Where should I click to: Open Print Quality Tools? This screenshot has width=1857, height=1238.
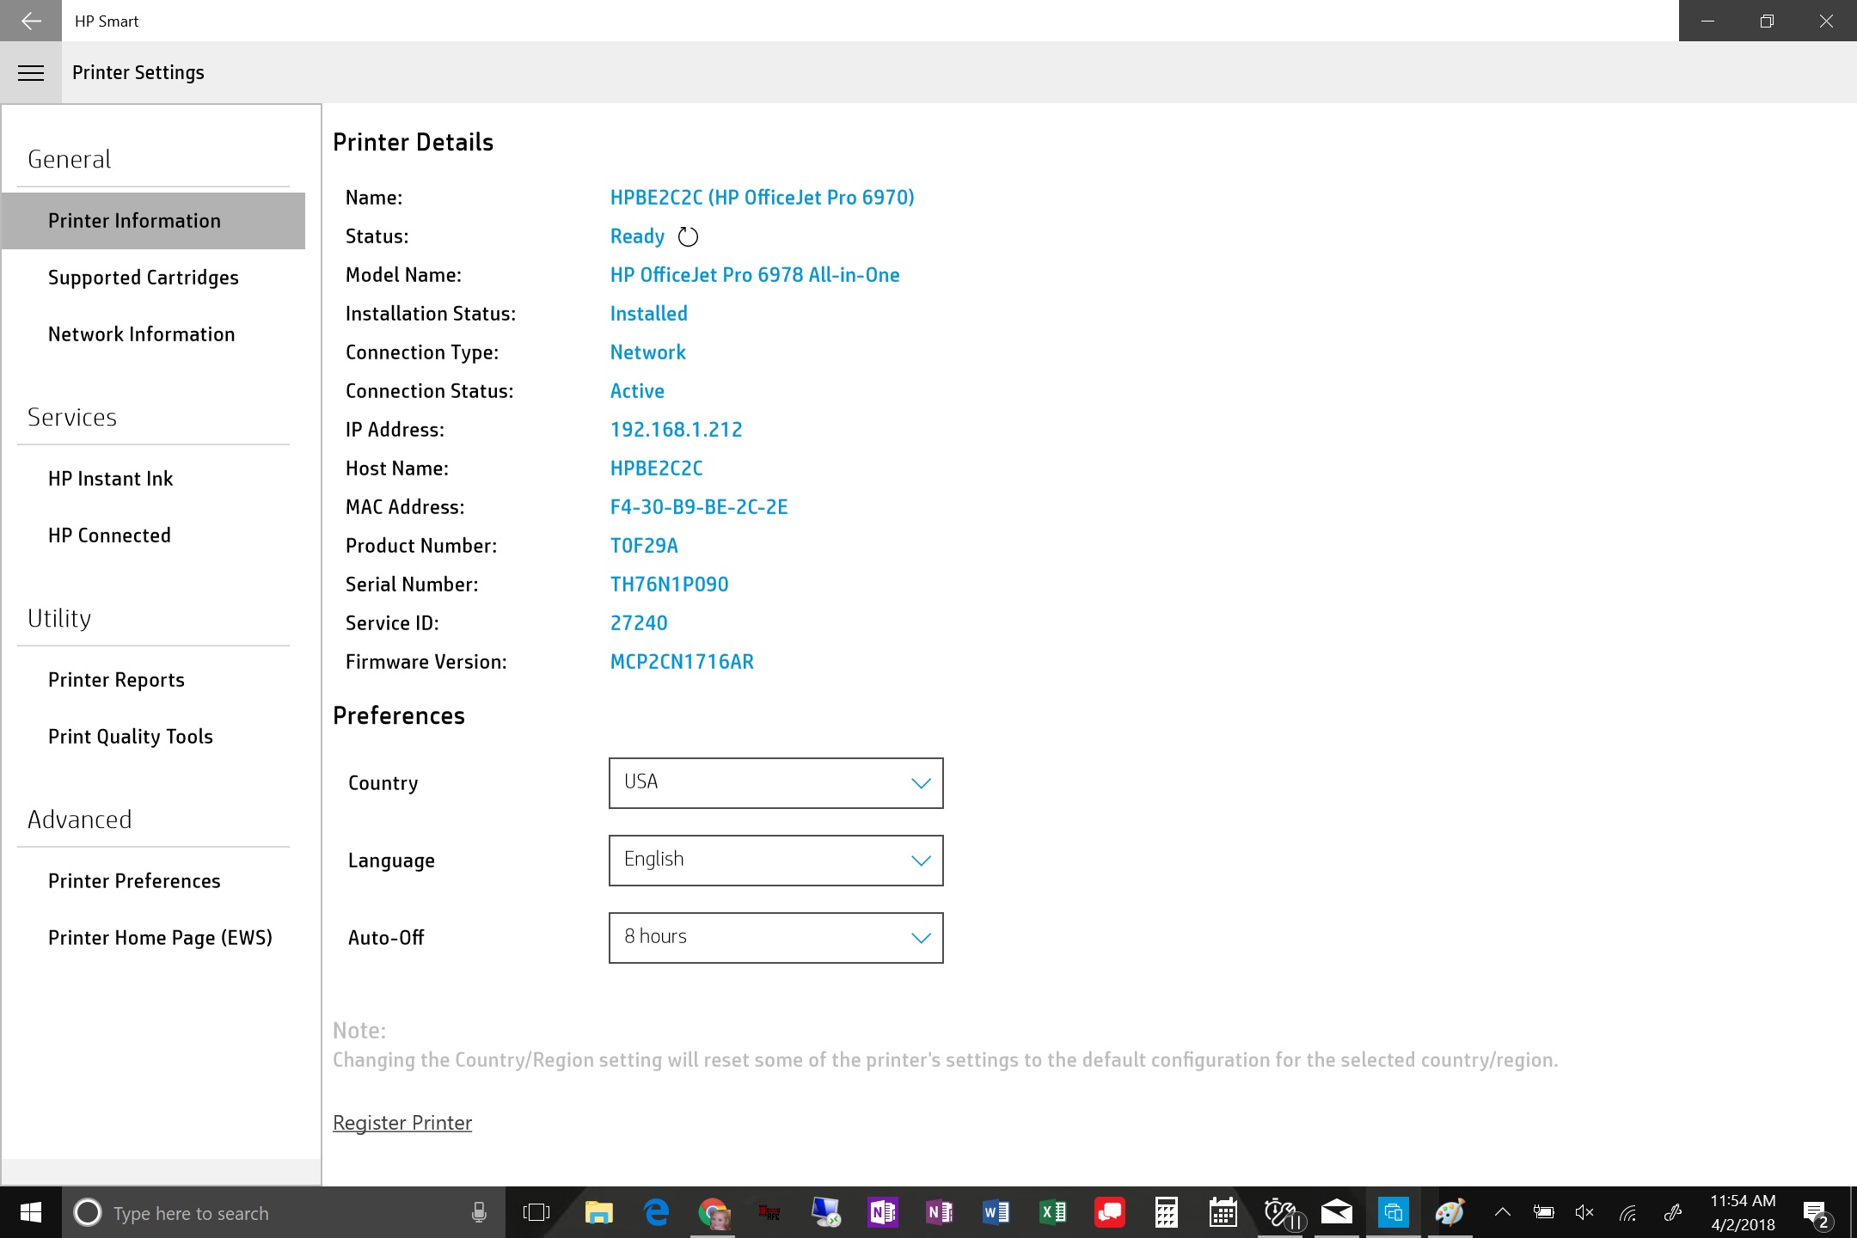point(131,737)
